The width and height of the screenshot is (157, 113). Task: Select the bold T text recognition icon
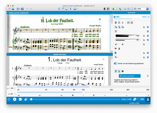click(116, 71)
